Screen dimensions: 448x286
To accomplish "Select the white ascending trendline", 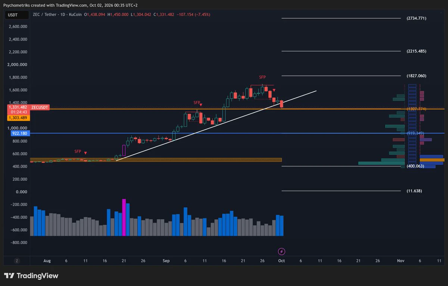I will [217, 125].
